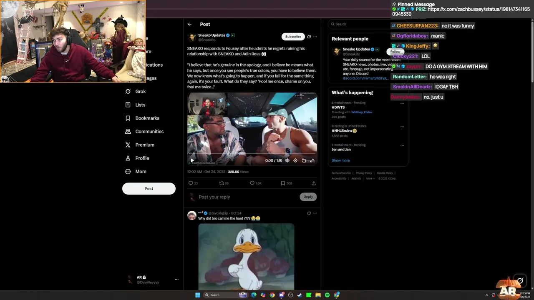
Task: Click blvckkgrlp reply avatar
Action: (192, 215)
